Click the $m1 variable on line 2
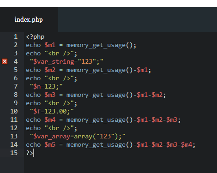 (50, 45)
